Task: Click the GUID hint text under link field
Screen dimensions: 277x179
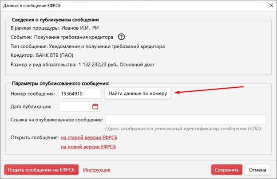Action: click(183, 129)
